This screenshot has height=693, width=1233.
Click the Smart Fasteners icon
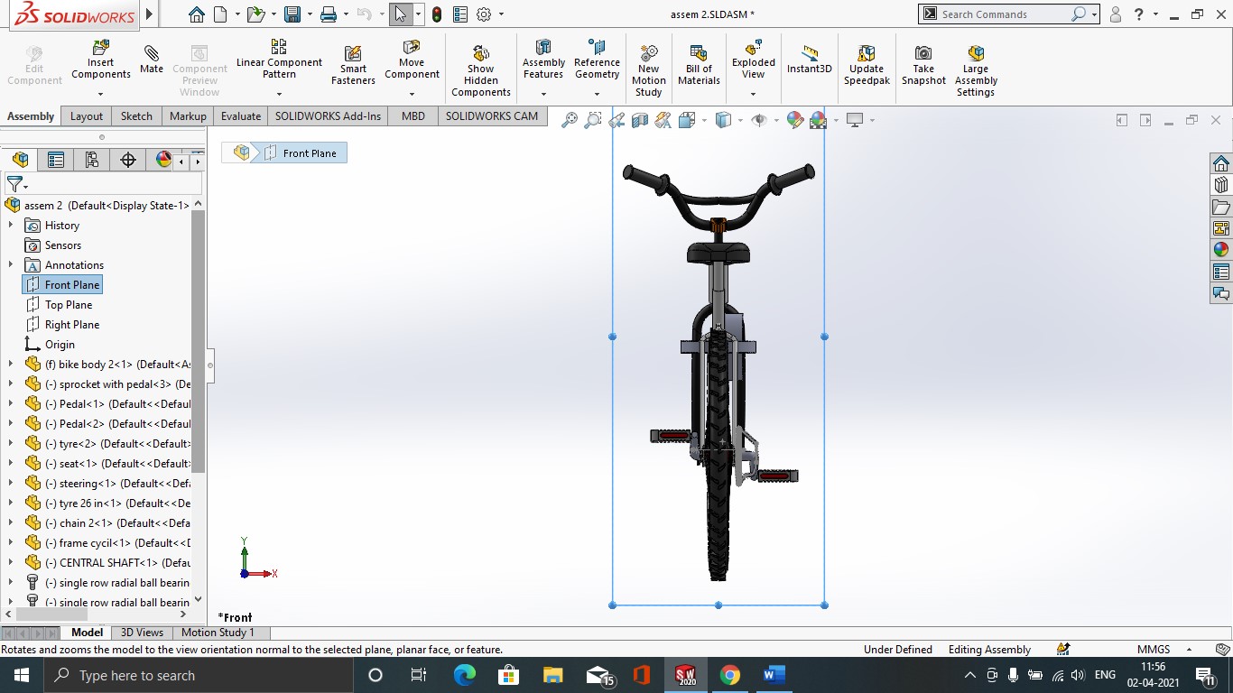pos(353,66)
